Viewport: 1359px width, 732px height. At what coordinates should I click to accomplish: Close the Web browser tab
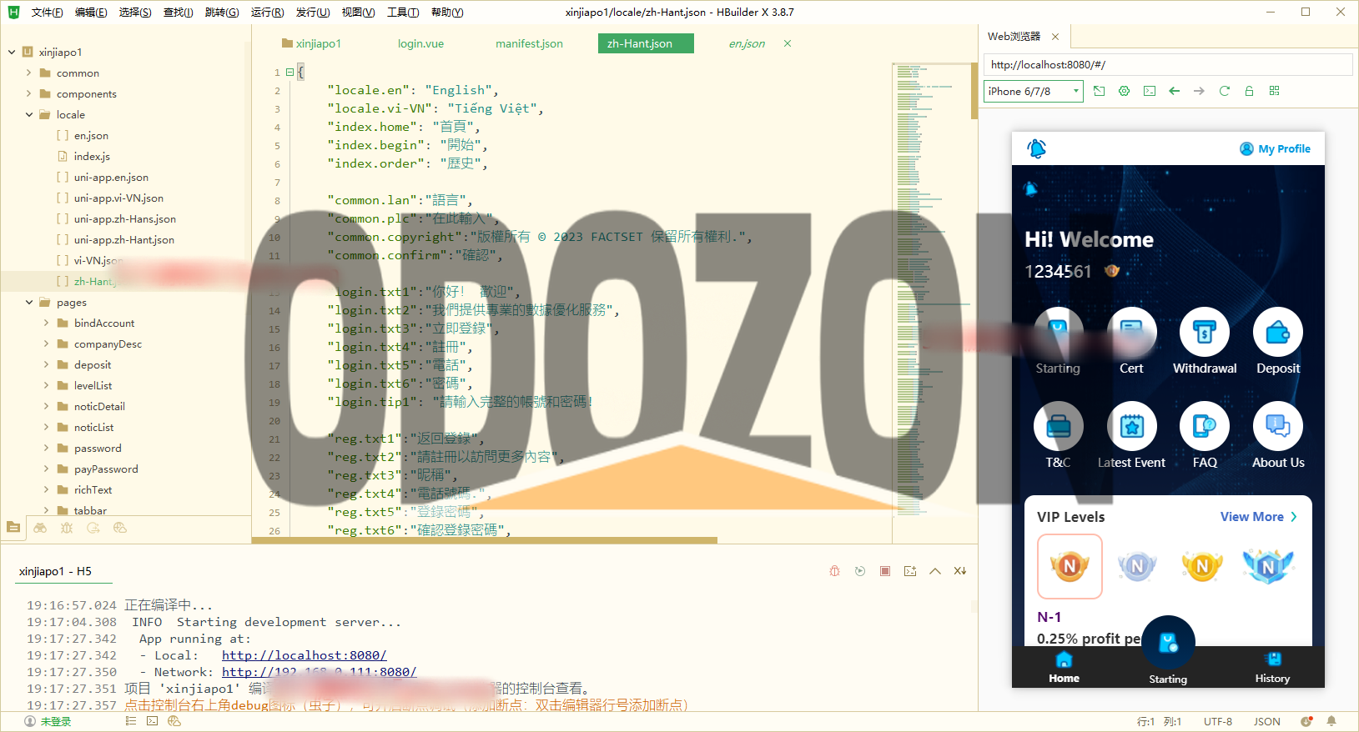coord(1055,37)
